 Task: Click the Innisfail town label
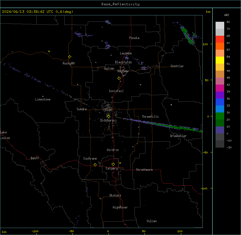pos(116,91)
